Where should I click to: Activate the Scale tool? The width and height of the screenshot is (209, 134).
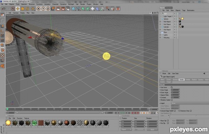coord(23,9)
